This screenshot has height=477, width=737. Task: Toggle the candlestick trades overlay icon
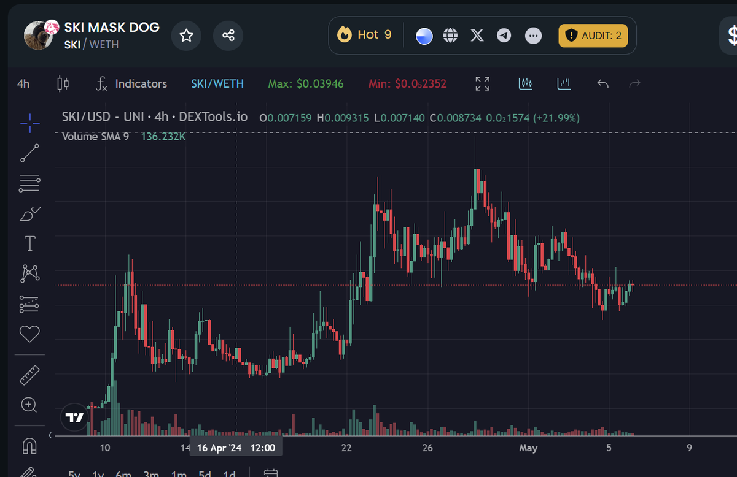(x=525, y=84)
